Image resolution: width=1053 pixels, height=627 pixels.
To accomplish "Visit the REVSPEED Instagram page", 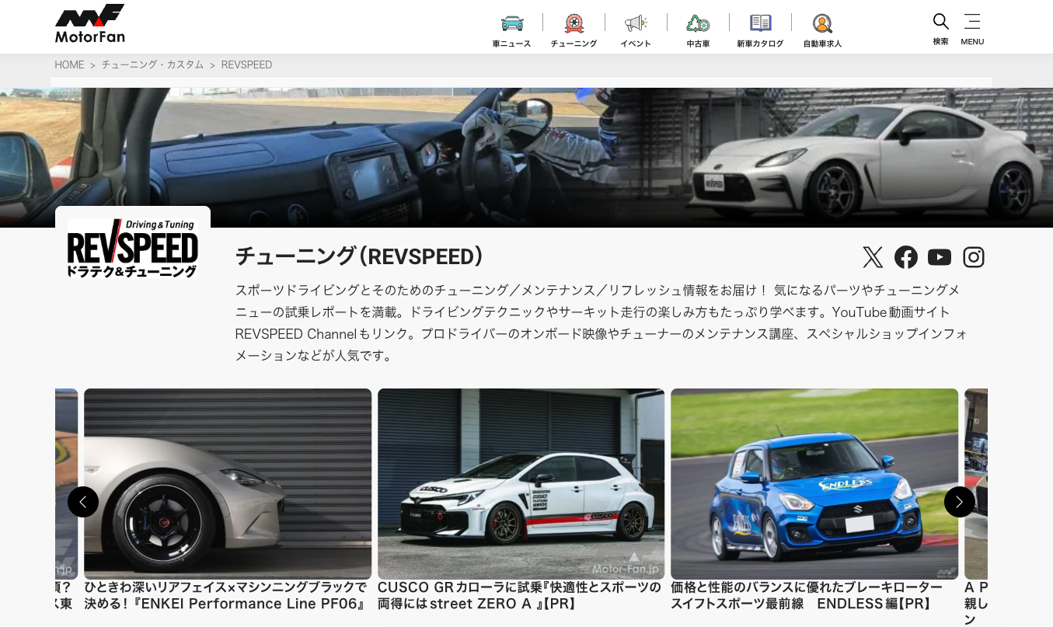I will [x=974, y=257].
